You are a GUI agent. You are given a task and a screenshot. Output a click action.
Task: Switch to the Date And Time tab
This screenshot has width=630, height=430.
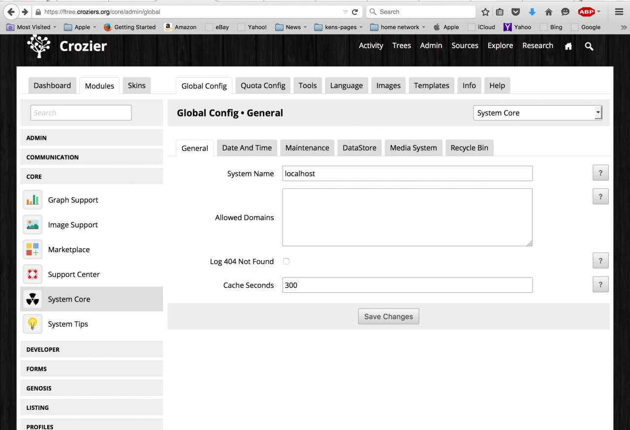pos(247,148)
